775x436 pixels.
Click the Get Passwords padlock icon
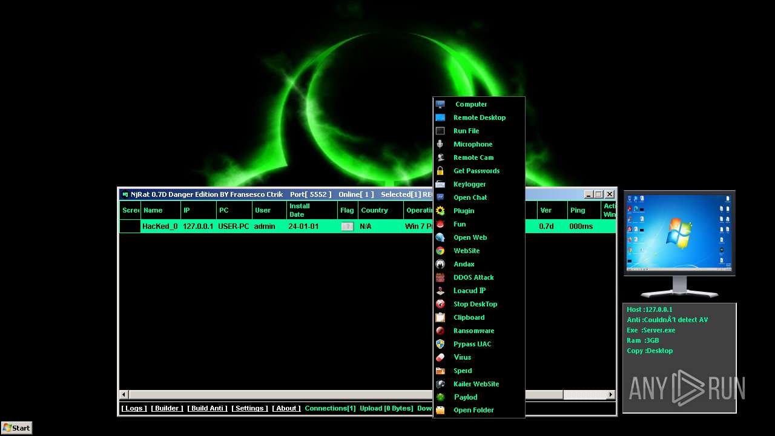(440, 171)
